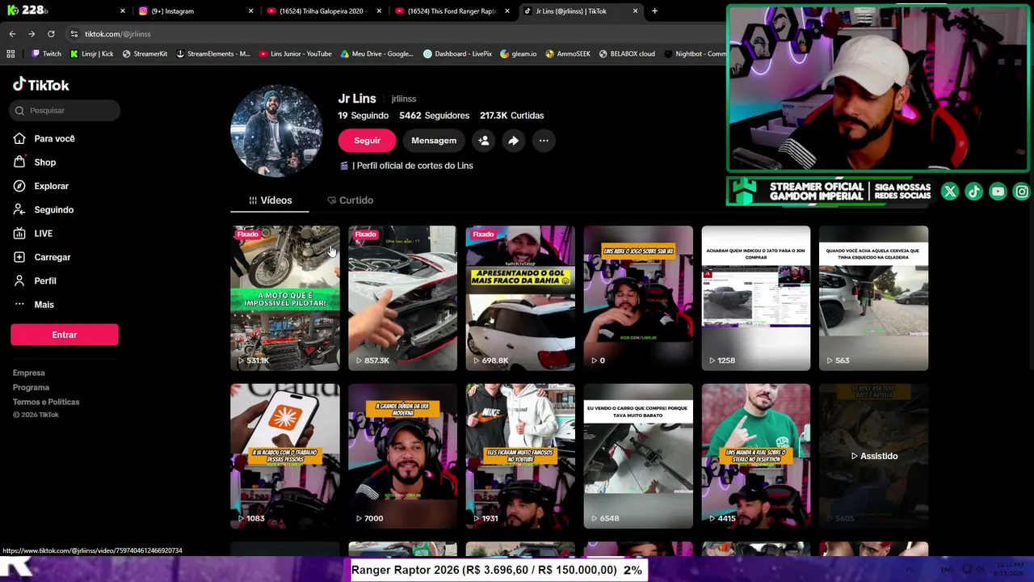Open the BELABOX cloud bookmark
The image size is (1034, 582).
pyautogui.click(x=627, y=54)
